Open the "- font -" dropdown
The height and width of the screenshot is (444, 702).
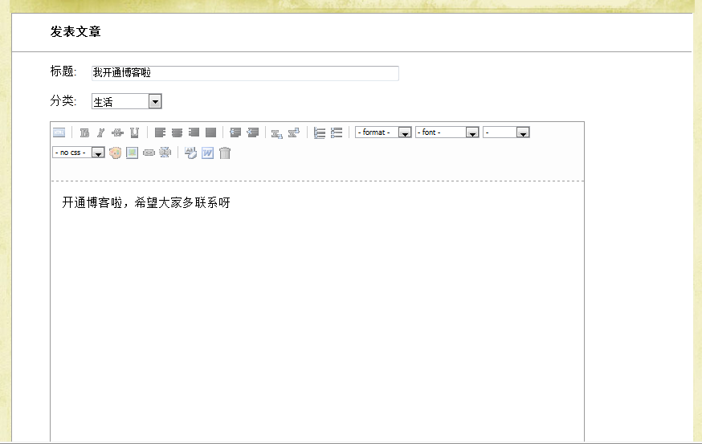coord(447,132)
